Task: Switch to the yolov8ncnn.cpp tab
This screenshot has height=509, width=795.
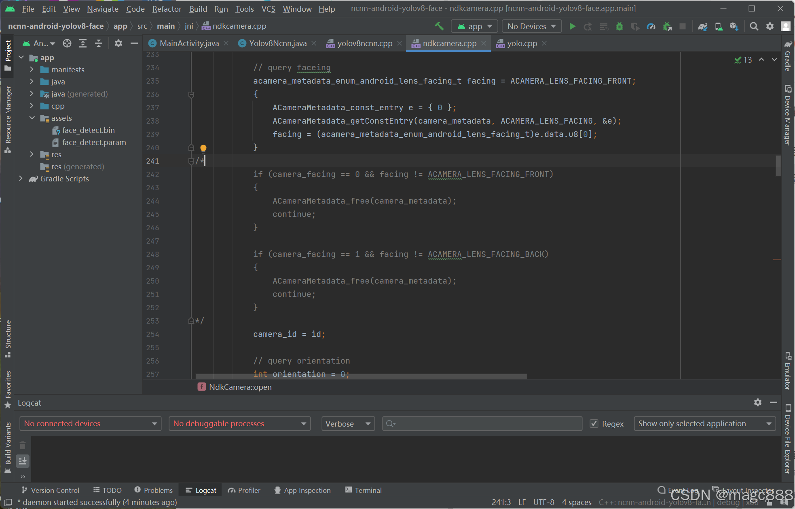Action: pos(364,43)
